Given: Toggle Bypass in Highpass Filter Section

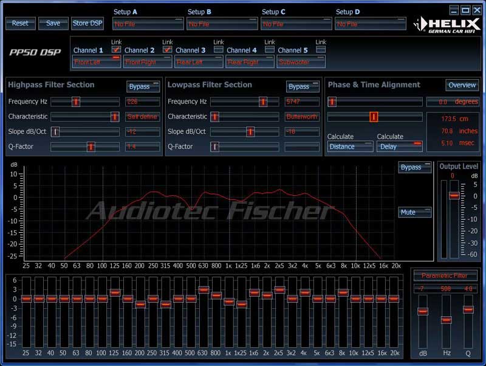Looking at the screenshot, I should [143, 86].
